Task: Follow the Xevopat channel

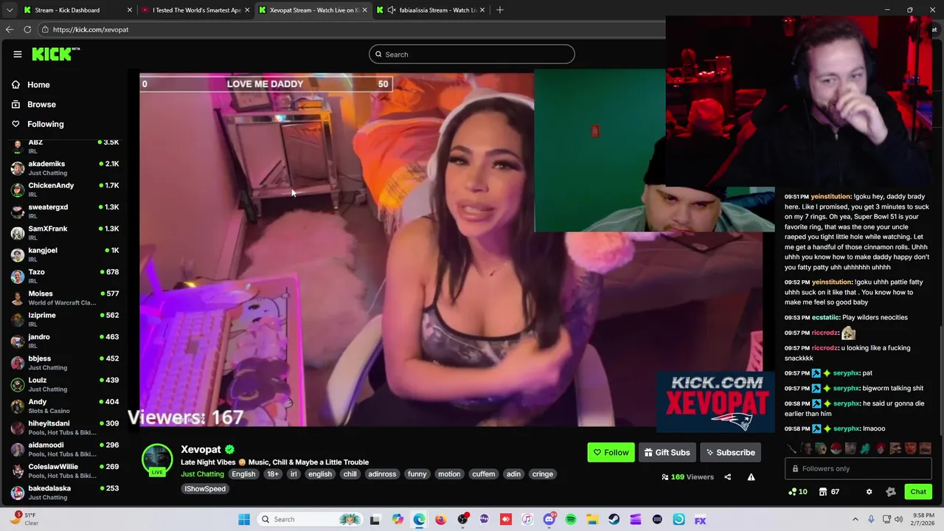Action: coord(611,452)
